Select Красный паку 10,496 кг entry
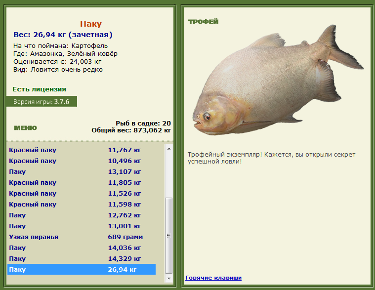The width and height of the screenshot is (375, 290). click(x=82, y=161)
